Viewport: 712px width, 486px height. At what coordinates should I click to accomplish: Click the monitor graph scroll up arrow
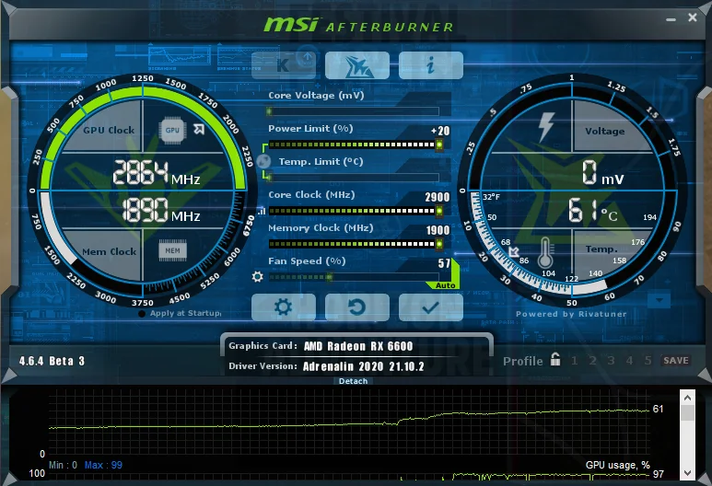click(687, 398)
